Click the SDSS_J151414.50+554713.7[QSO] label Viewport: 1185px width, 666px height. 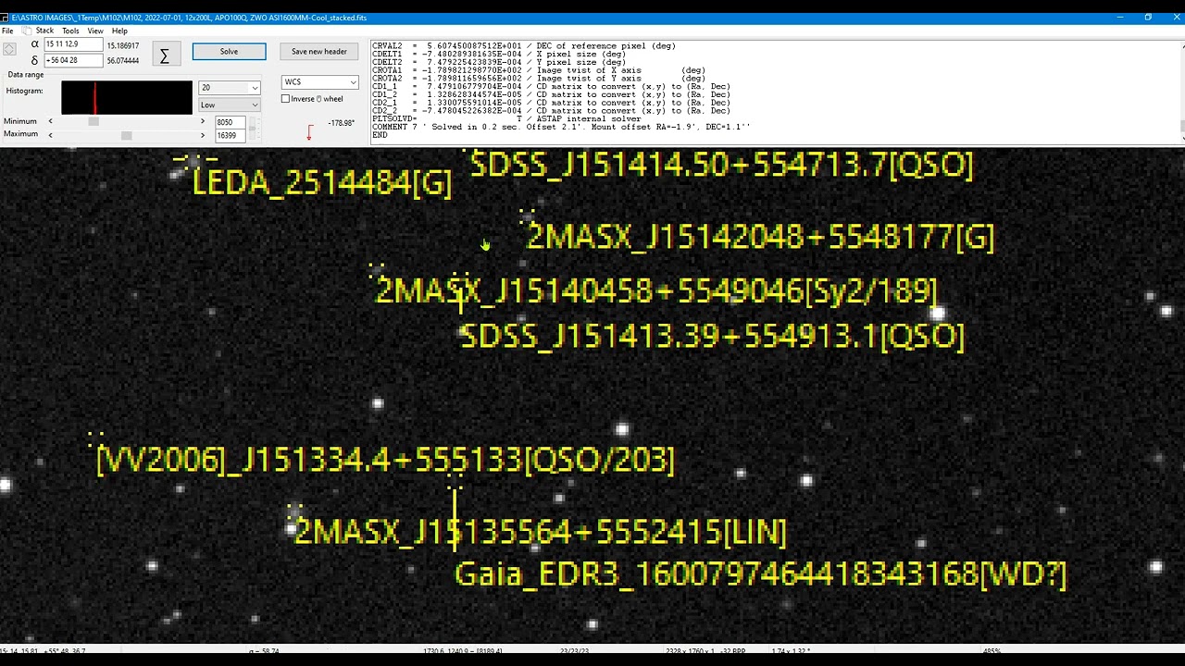(722, 166)
